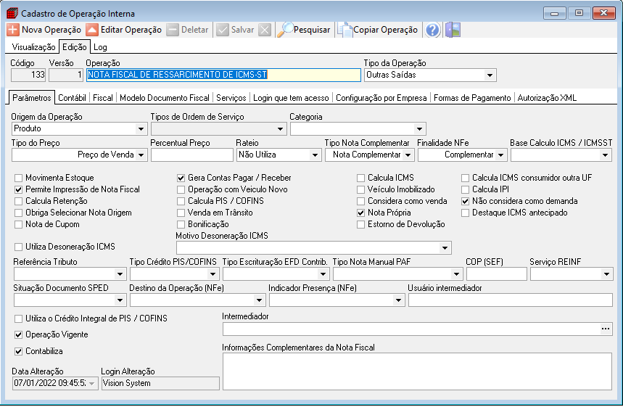This screenshot has width=623, height=407.
Task: Click the Nova Operação button label
Action: click(51, 30)
